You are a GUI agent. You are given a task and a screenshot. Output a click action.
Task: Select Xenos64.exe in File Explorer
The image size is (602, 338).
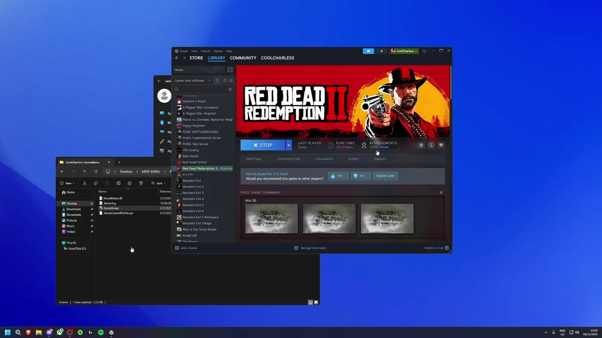point(111,208)
